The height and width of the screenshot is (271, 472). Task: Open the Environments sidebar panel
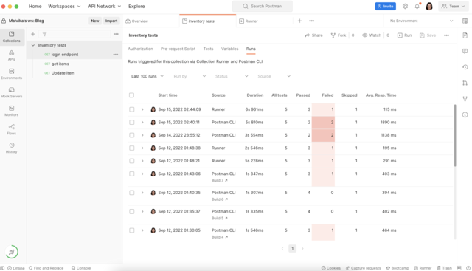point(12,74)
